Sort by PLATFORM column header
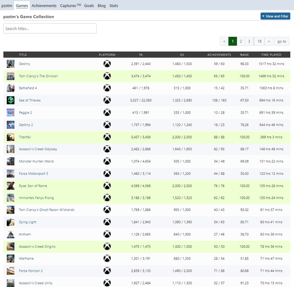 (x=107, y=55)
